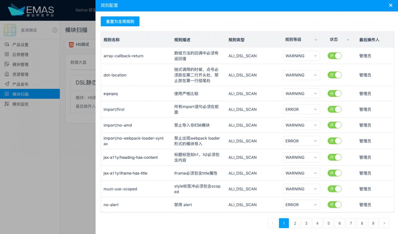Click the 应用管理 grid icon
The height and width of the screenshot is (234, 398).
click(x=7, y=54)
